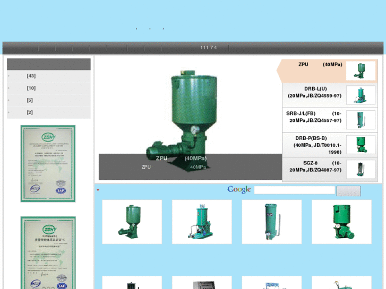Select the DRB-P(BS-B) 40MPa slideshow entry
The image size is (386, 289).
pos(330,145)
